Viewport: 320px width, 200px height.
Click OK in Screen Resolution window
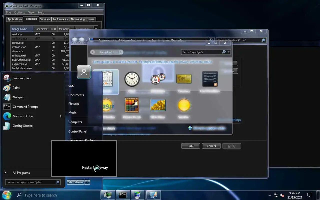(x=191, y=146)
